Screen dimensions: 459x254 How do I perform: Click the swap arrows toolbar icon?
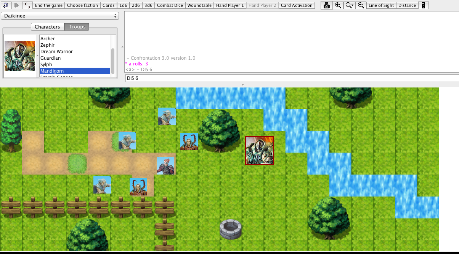(27, 5)
